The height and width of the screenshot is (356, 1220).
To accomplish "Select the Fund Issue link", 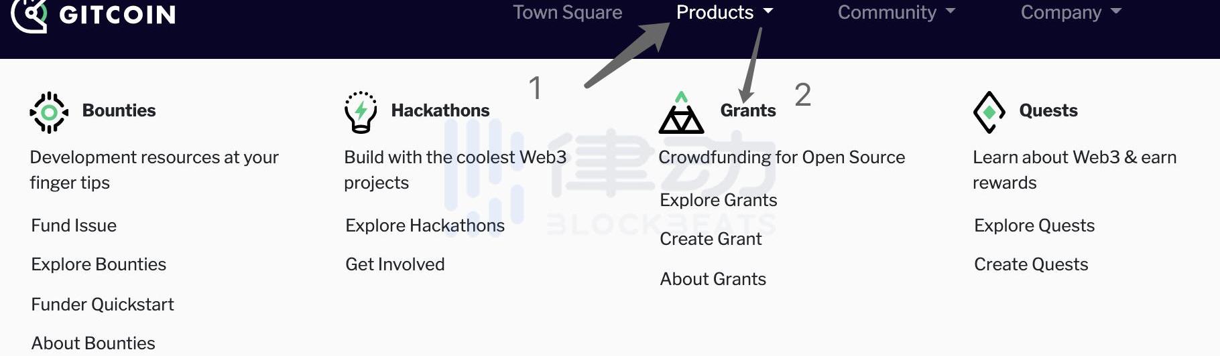I will (74, 226).
